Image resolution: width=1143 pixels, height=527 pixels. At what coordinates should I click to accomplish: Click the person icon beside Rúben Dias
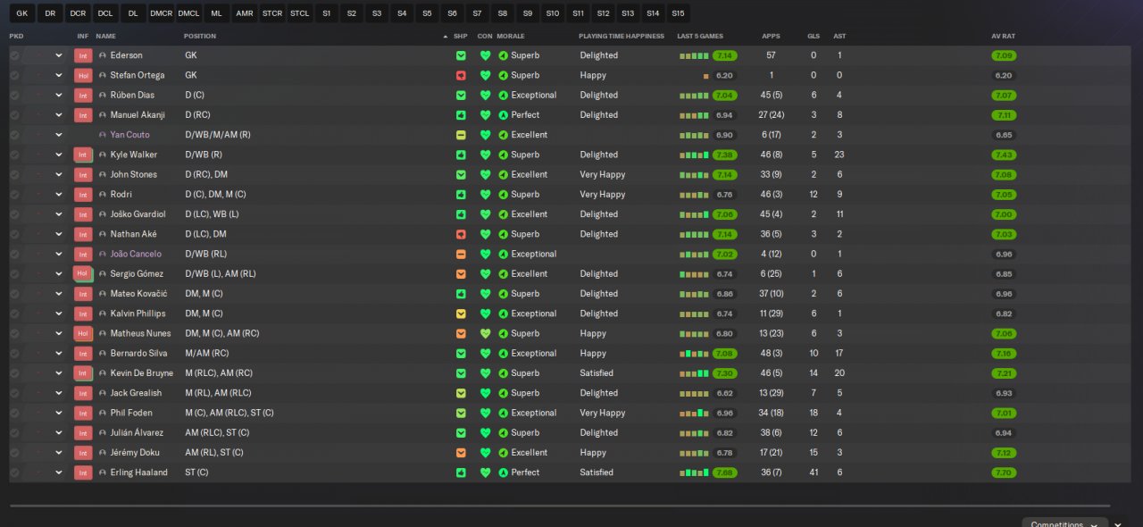(x=103, y=96)
